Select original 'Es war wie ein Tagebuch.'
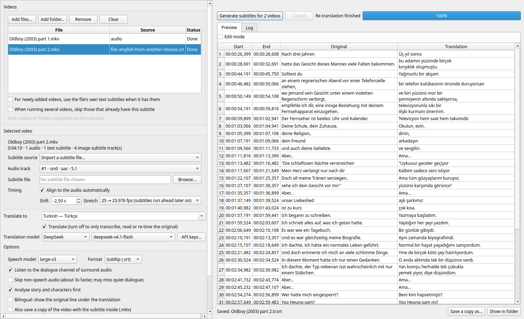524x319 pixels. click(x=339, y=230)
